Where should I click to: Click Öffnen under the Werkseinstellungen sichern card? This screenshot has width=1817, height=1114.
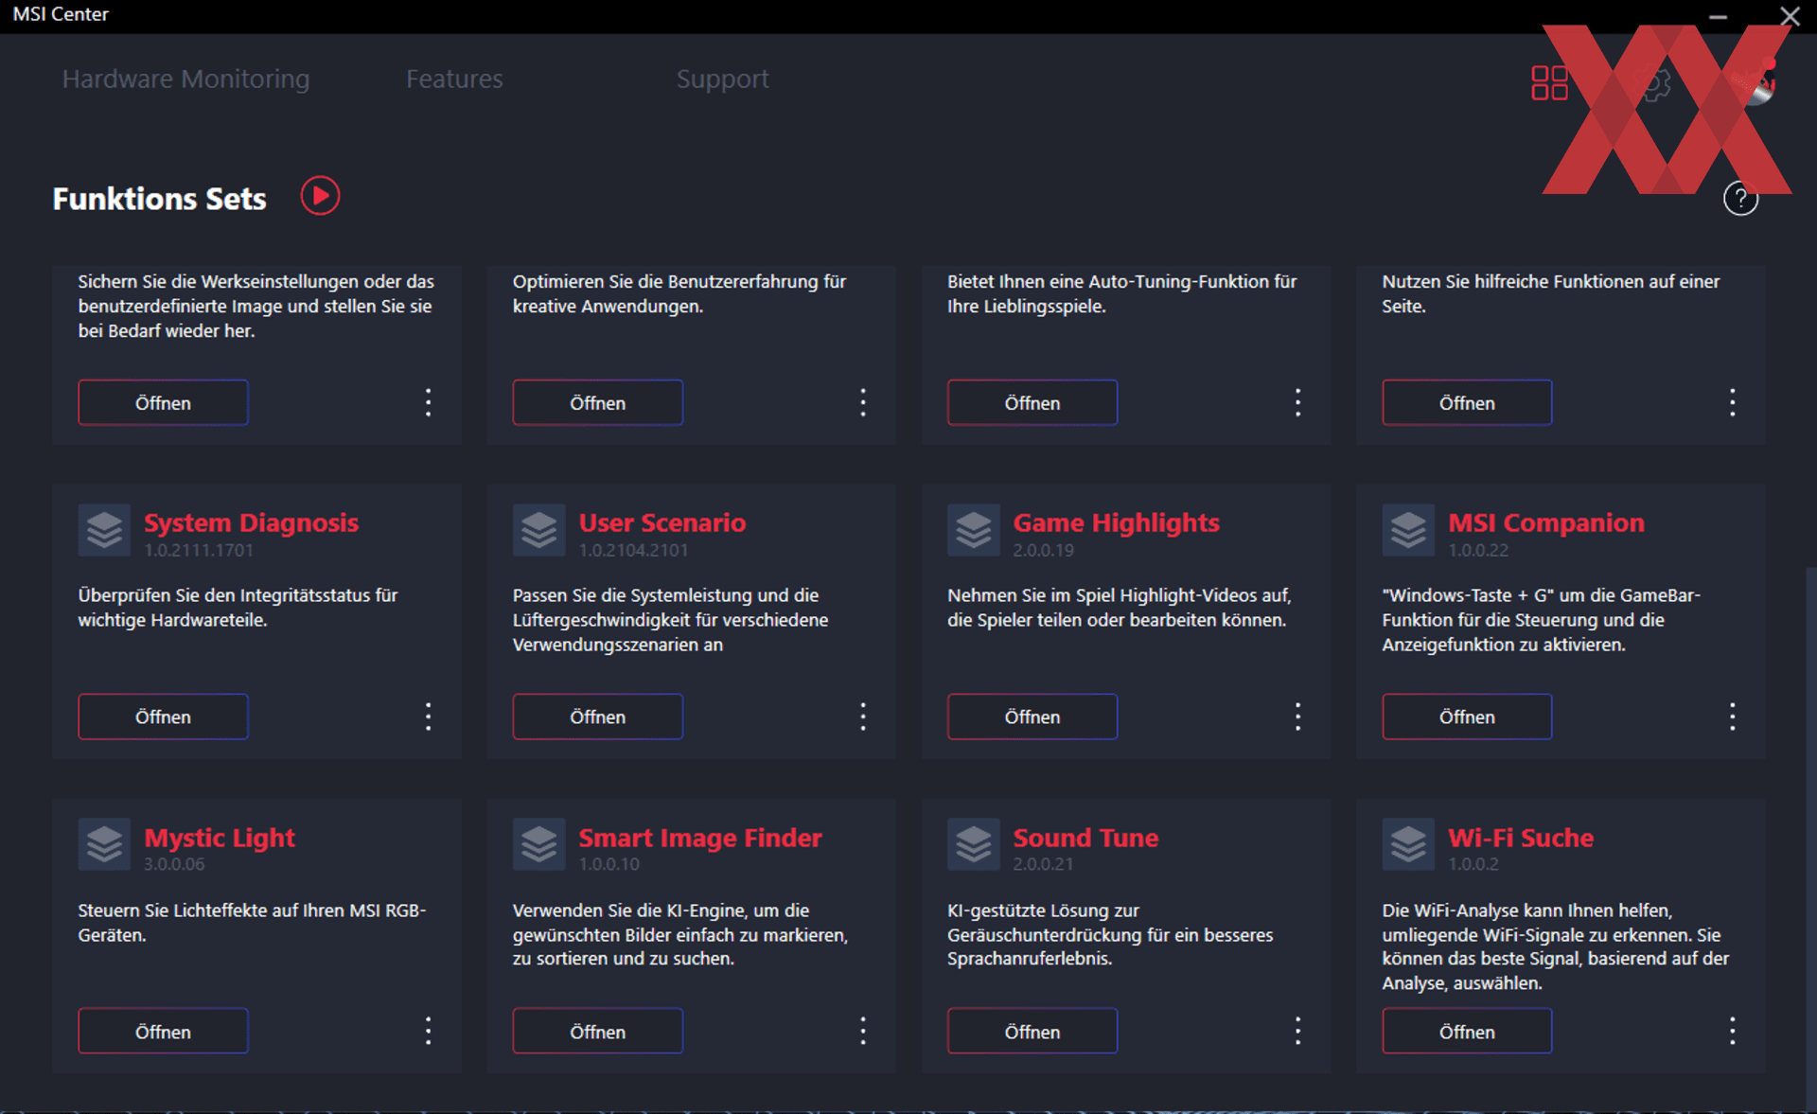163,402
